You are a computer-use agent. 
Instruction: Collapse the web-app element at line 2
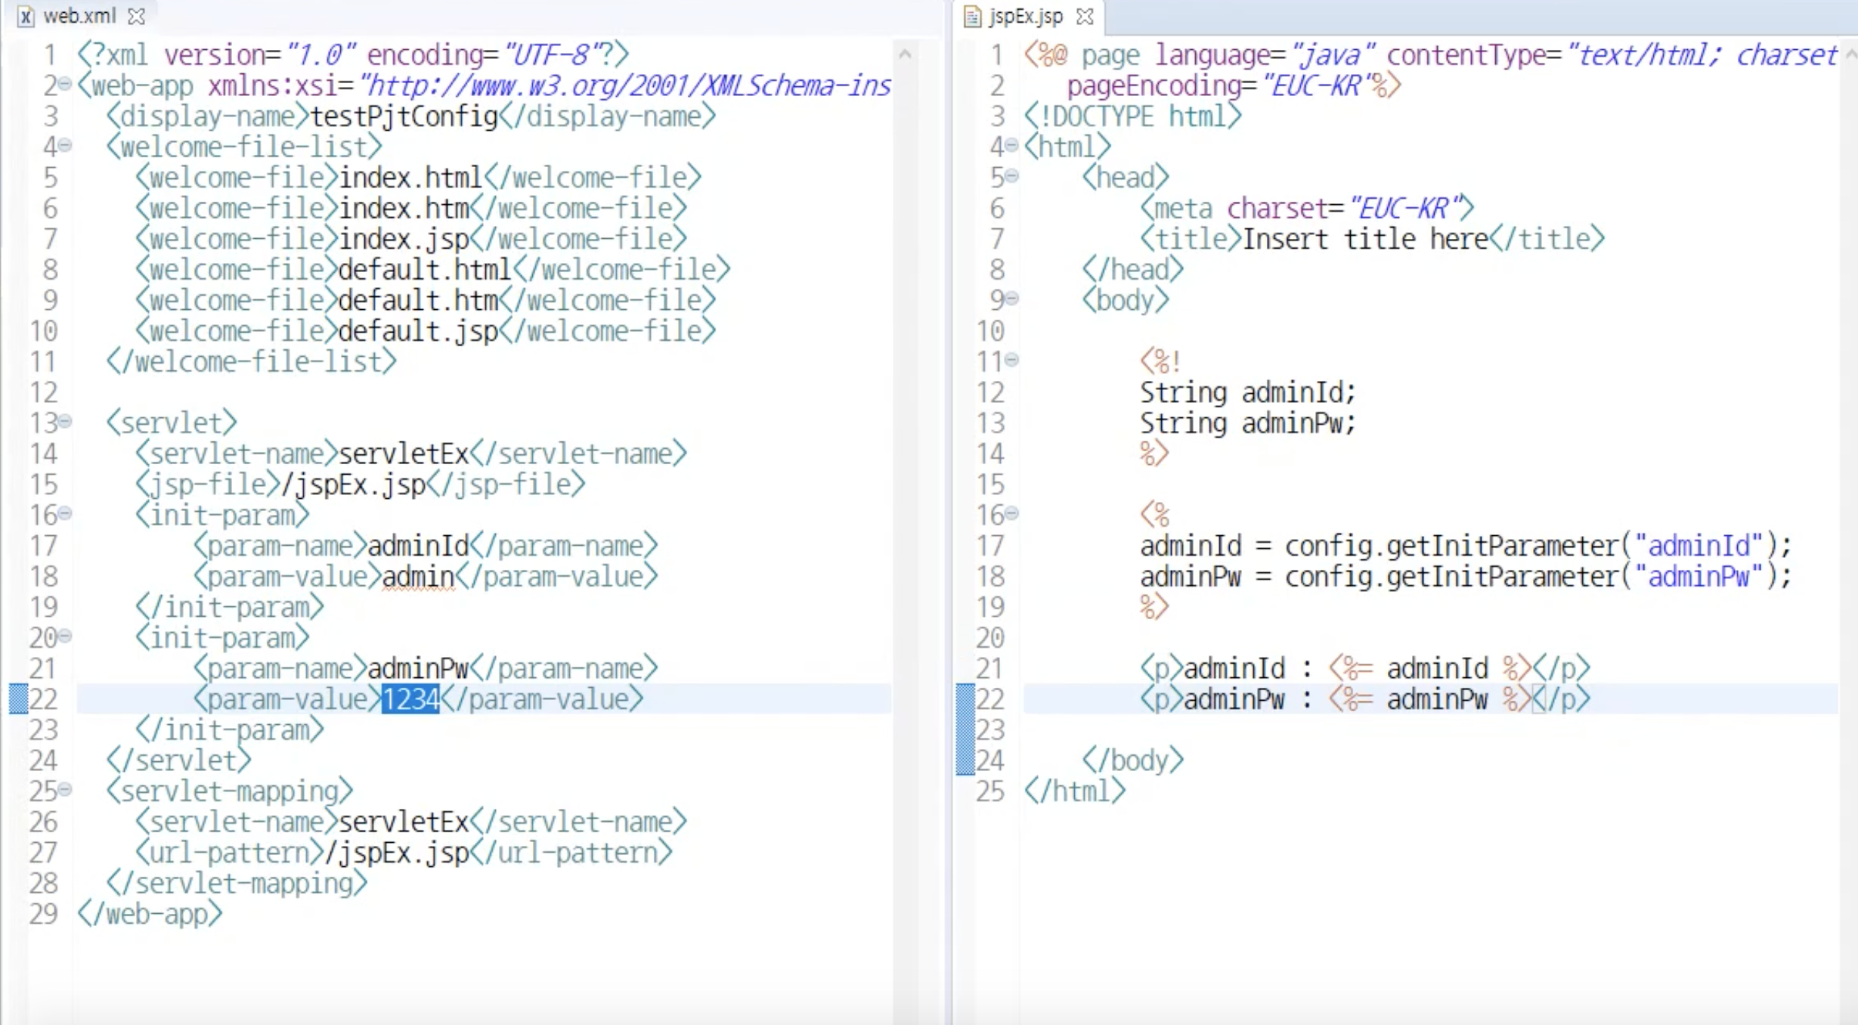(x=66, y=84)
